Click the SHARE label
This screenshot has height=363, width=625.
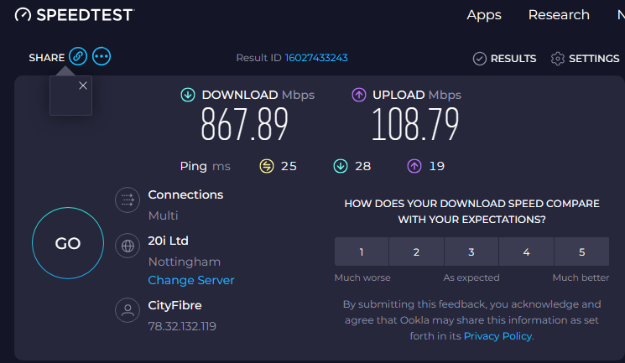[x=47, y=58]
